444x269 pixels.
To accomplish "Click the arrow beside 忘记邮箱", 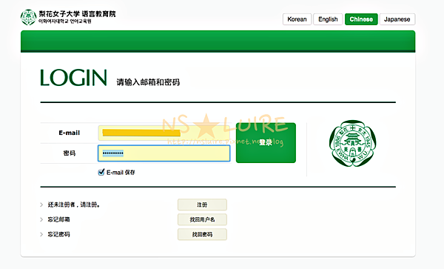I will tap(41, 219).
